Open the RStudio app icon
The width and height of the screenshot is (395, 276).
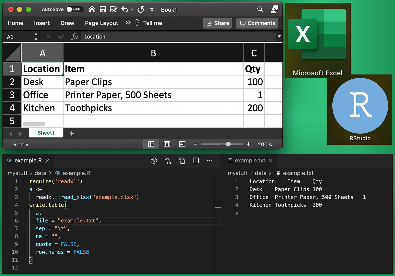pos(360,109)
